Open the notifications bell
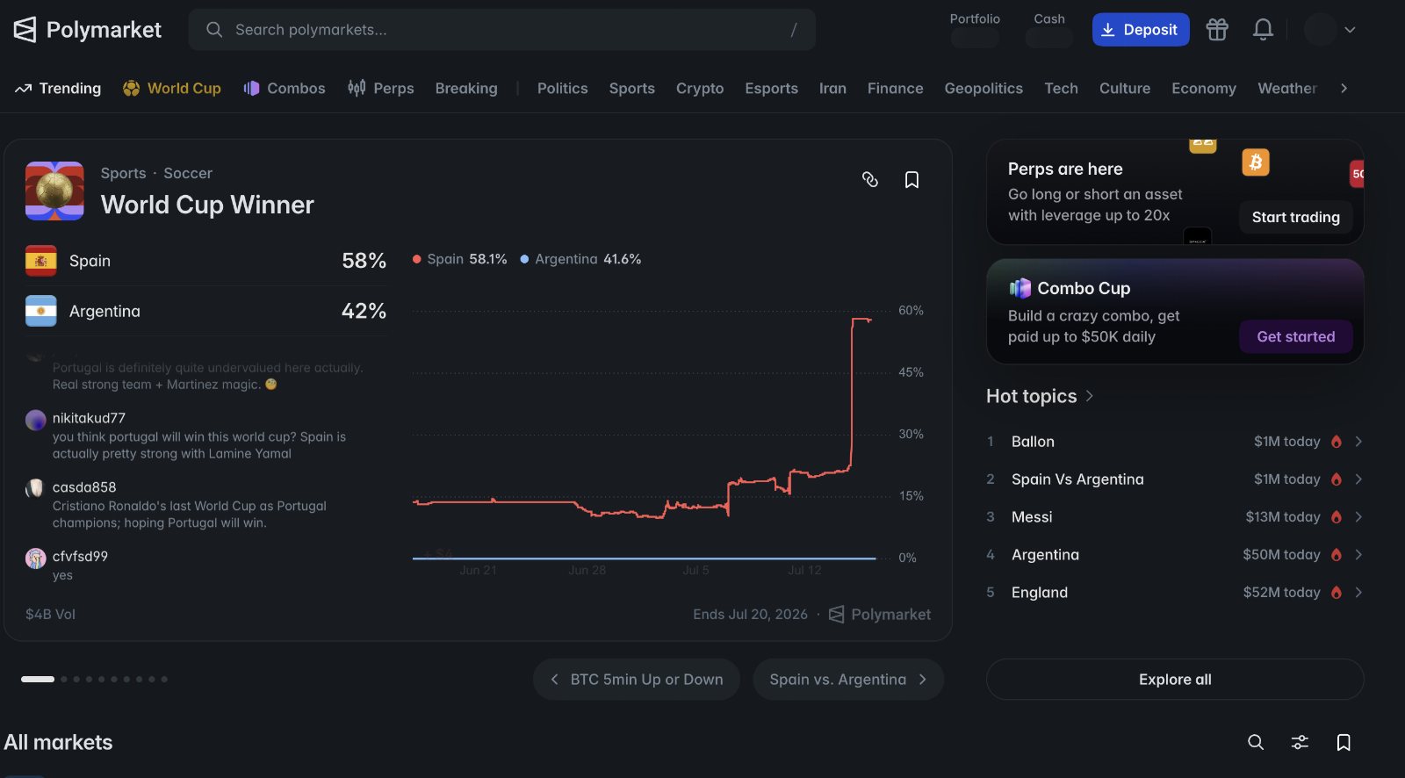This screenshot has width=1405, height=778. tap(1263, 30)
